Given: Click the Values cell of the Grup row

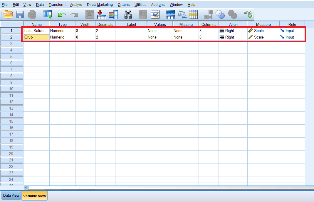Looking at the screenshot, I should 159,37.
